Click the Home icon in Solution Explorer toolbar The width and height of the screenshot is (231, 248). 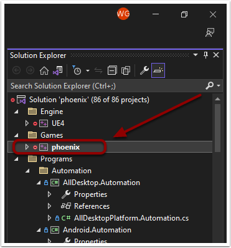point(44,71)
